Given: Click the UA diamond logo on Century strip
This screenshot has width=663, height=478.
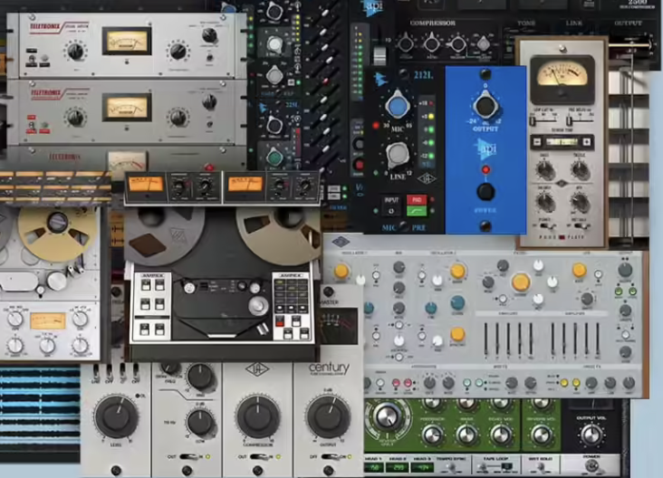Looking at the screenshot, I should coord(257,369).
